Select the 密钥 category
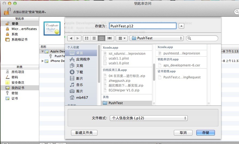 [20, 93]
